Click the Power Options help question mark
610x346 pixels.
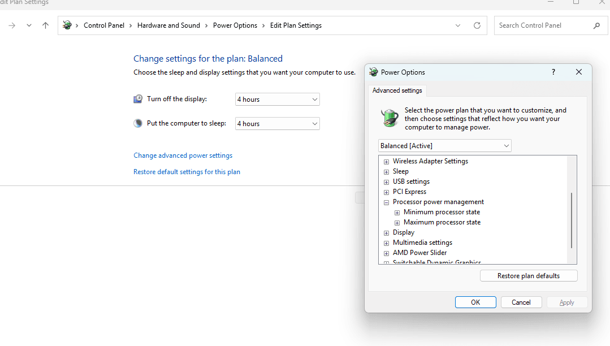pyautogui.click(x=553, y=72)
